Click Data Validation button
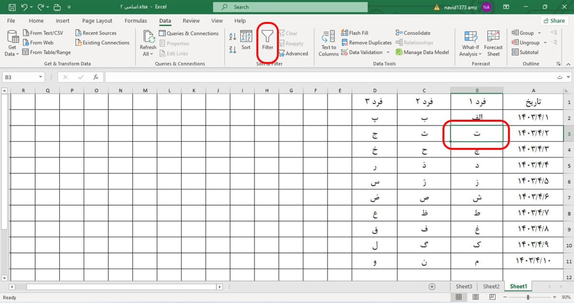Viewport: 574px width, 303px height. pyautogui.click(x=362, y=52)
